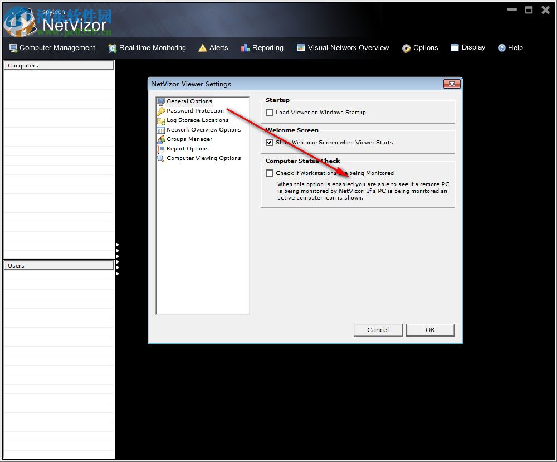The width and height of the screenshot is (557, 462).
Task: Click the Options gear icon
Action: [x=405, y=47]
